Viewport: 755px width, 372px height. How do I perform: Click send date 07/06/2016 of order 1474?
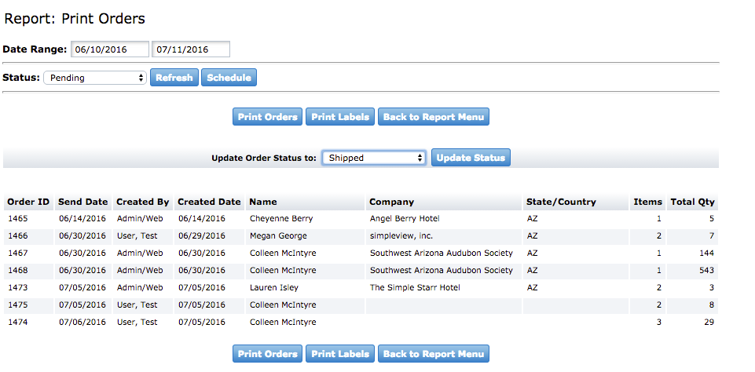82,323
